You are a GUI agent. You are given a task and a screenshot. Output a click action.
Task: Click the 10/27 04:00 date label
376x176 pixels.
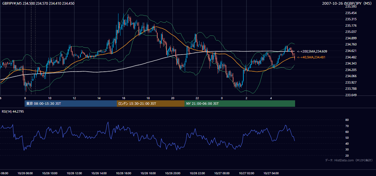271,173
